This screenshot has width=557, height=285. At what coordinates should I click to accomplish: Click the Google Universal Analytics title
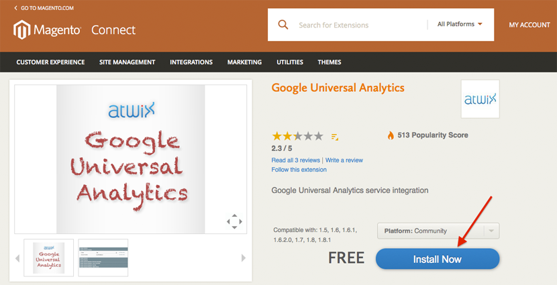pyautogui.click(x=338, y=88)
